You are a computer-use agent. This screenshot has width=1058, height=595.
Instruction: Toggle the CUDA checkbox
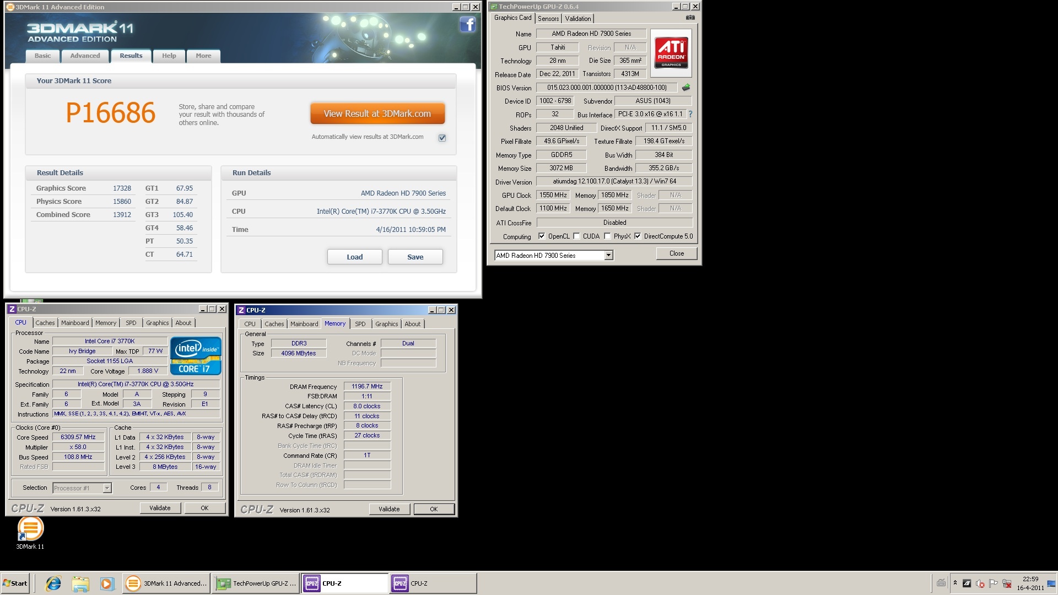coord(576,236)
